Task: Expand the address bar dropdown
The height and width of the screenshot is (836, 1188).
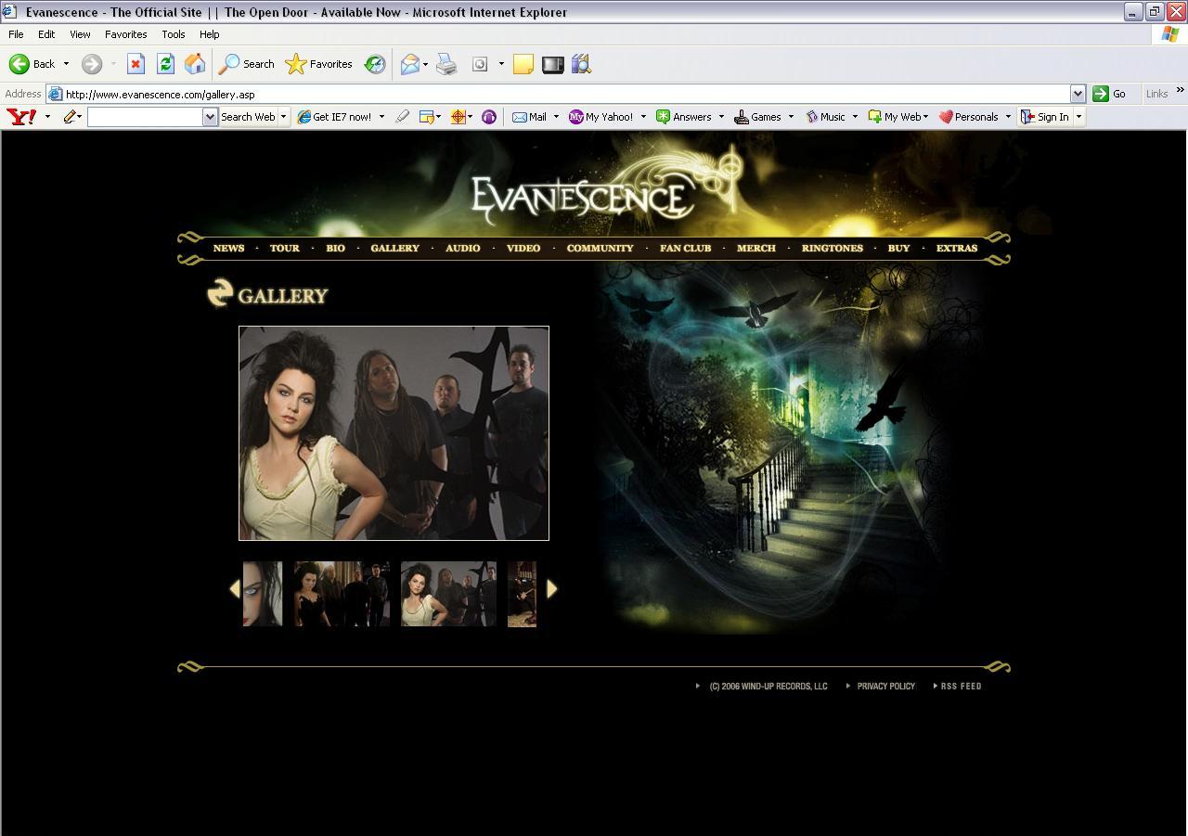Action: point(1078,94)
